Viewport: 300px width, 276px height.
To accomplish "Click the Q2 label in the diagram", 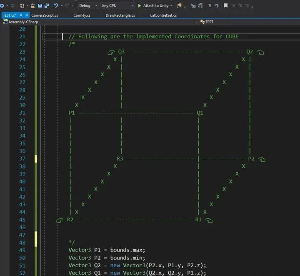I will (x=250, y=52).
